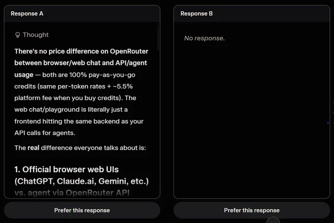The width and height of the screenshot is (334, 223).
Task: Select the Response A panel header
Action: (82, 14)
